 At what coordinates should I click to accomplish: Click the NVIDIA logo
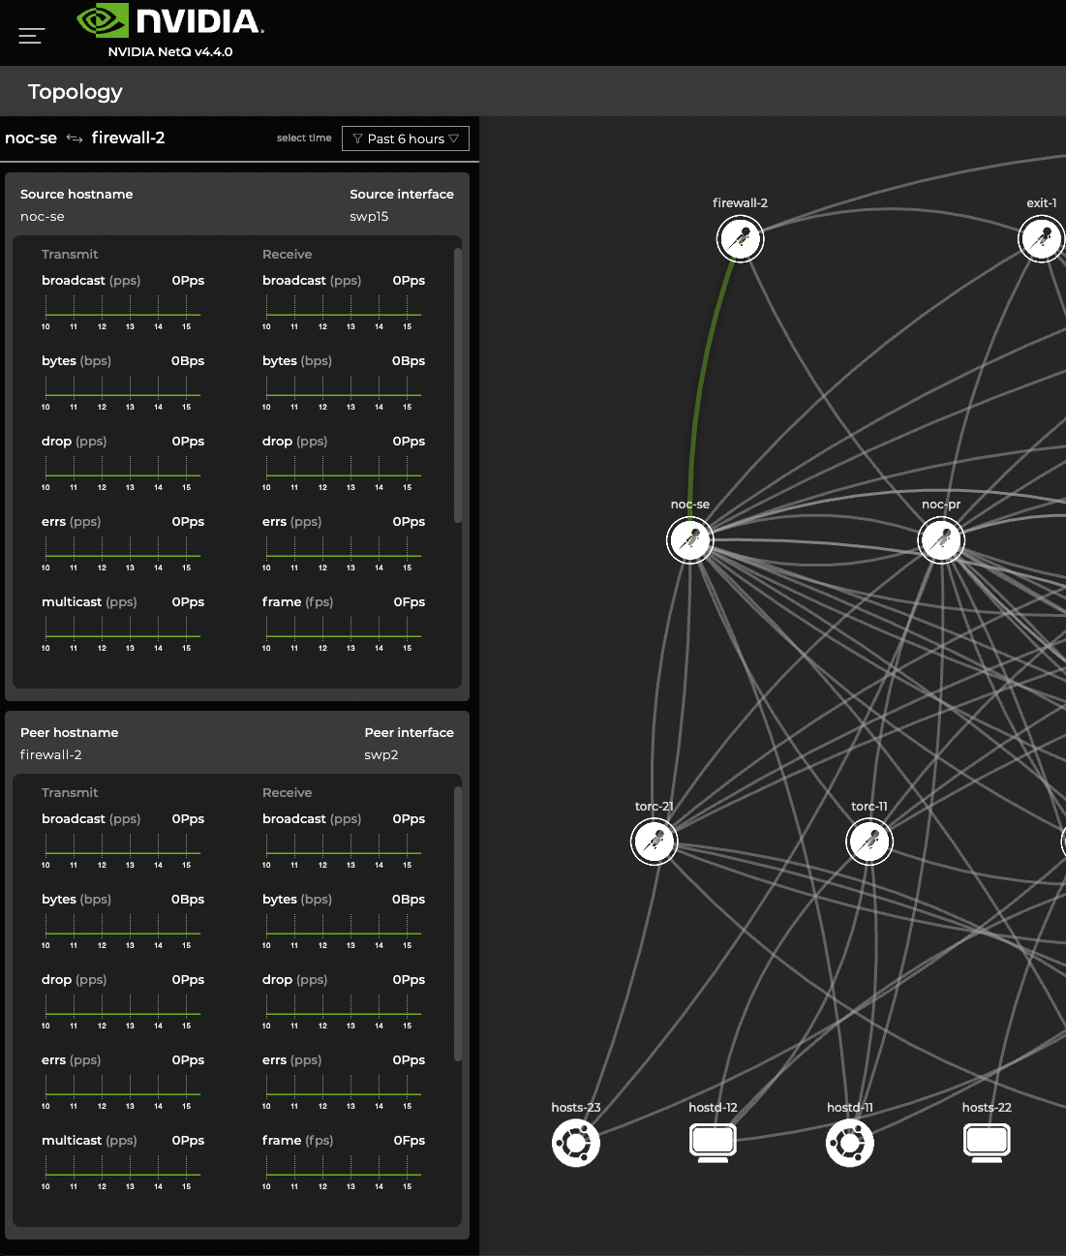tap(170, 21)
